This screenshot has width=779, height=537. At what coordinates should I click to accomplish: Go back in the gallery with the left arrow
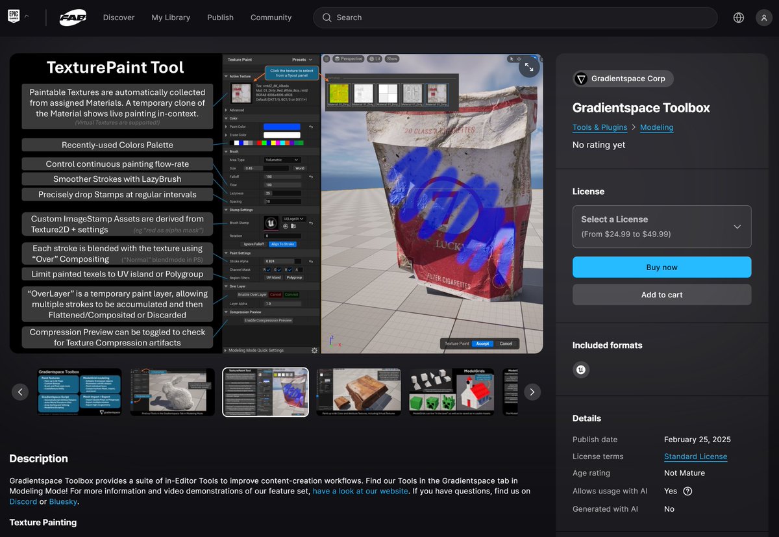coord(20,392)
